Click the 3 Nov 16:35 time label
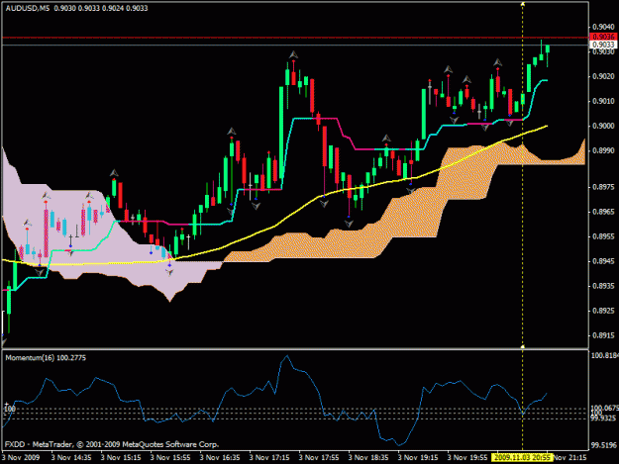Screen dimensions: 619x464 (220, 458)
